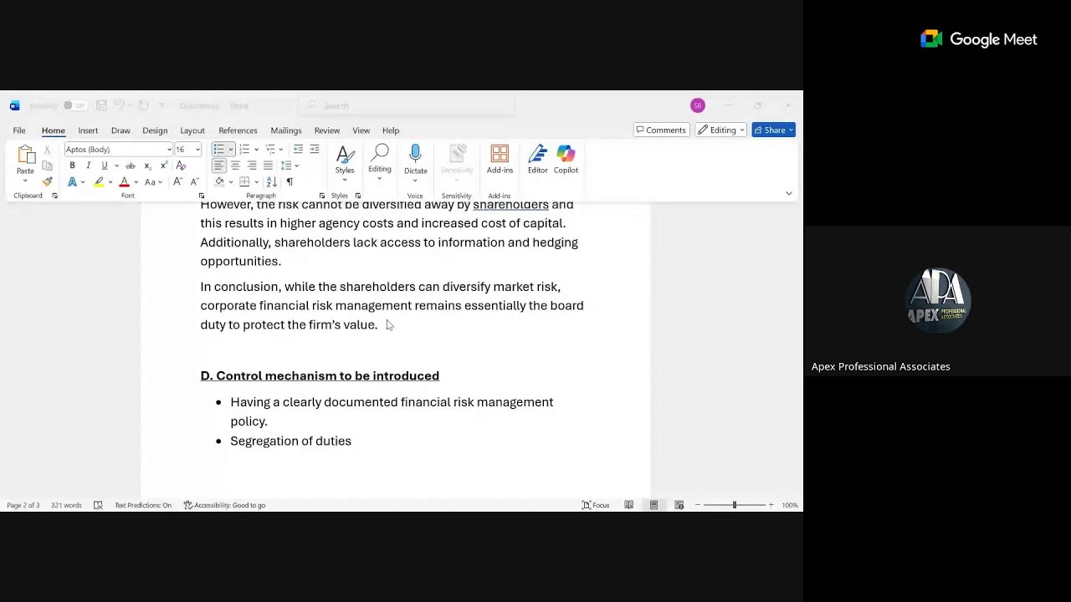
Task: Toggle Text Predictions status
Action: [x=143, y=505]
